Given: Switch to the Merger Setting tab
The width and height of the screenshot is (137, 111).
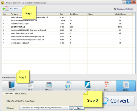Looking at the screenshot, I should coord(21,93).
